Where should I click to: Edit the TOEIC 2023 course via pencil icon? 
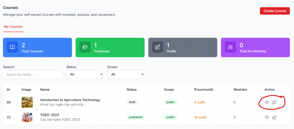[274, 117]
